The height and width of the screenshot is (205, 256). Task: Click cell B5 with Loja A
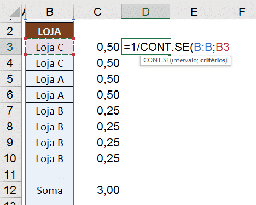[x=50, y=78]
